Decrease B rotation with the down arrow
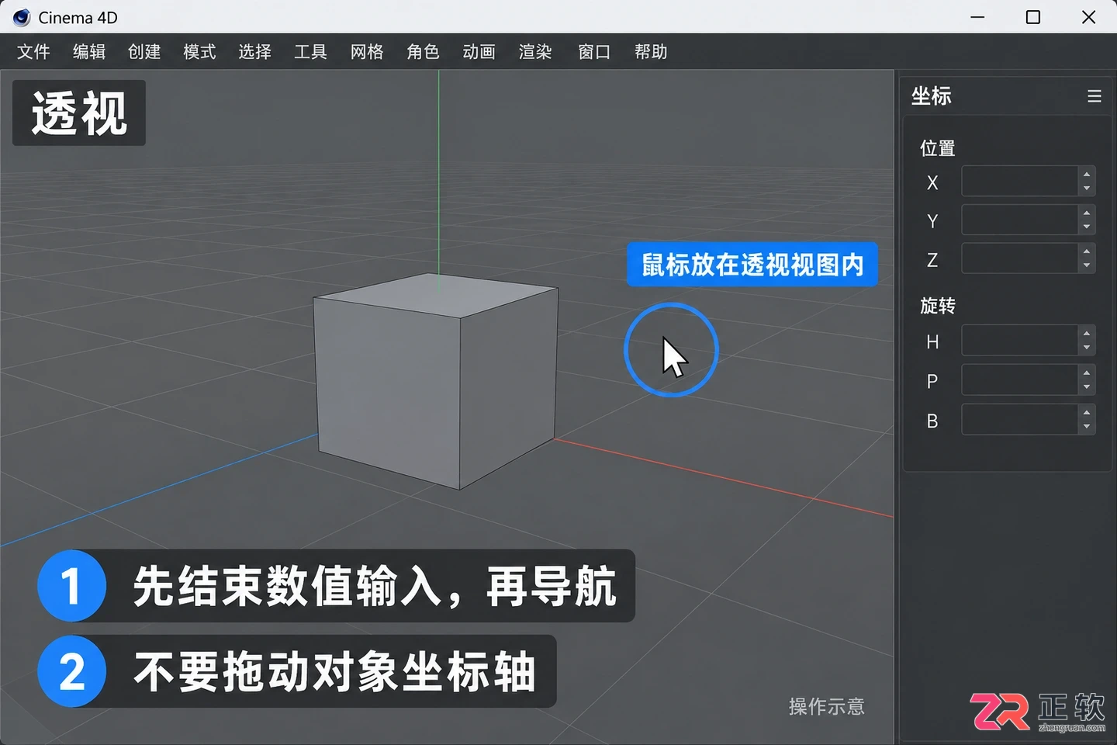 coord(1087,428)
